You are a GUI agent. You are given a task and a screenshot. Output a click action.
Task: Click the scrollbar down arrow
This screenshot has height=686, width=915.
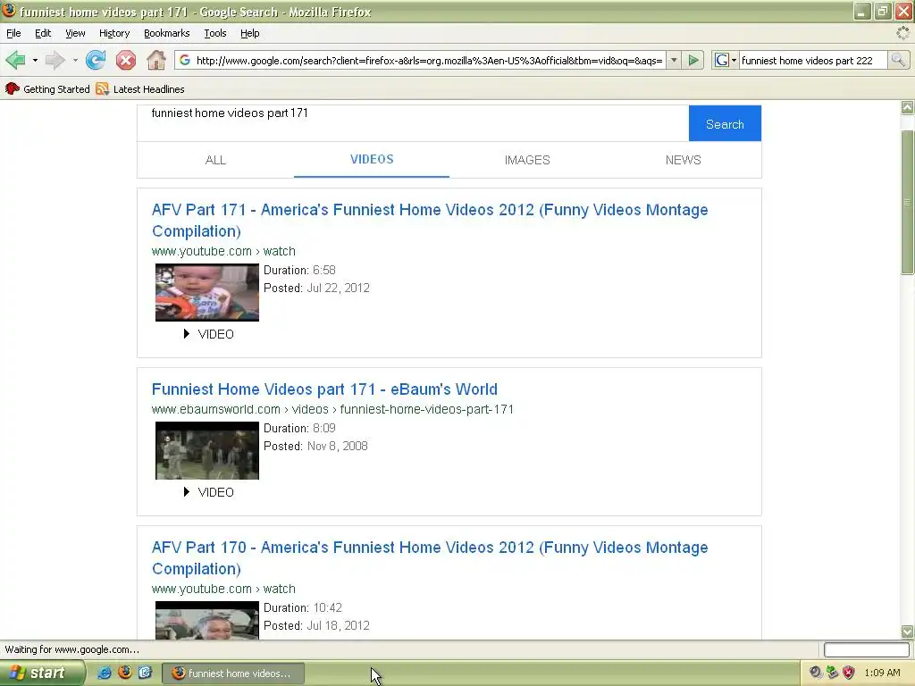(907, 632)
